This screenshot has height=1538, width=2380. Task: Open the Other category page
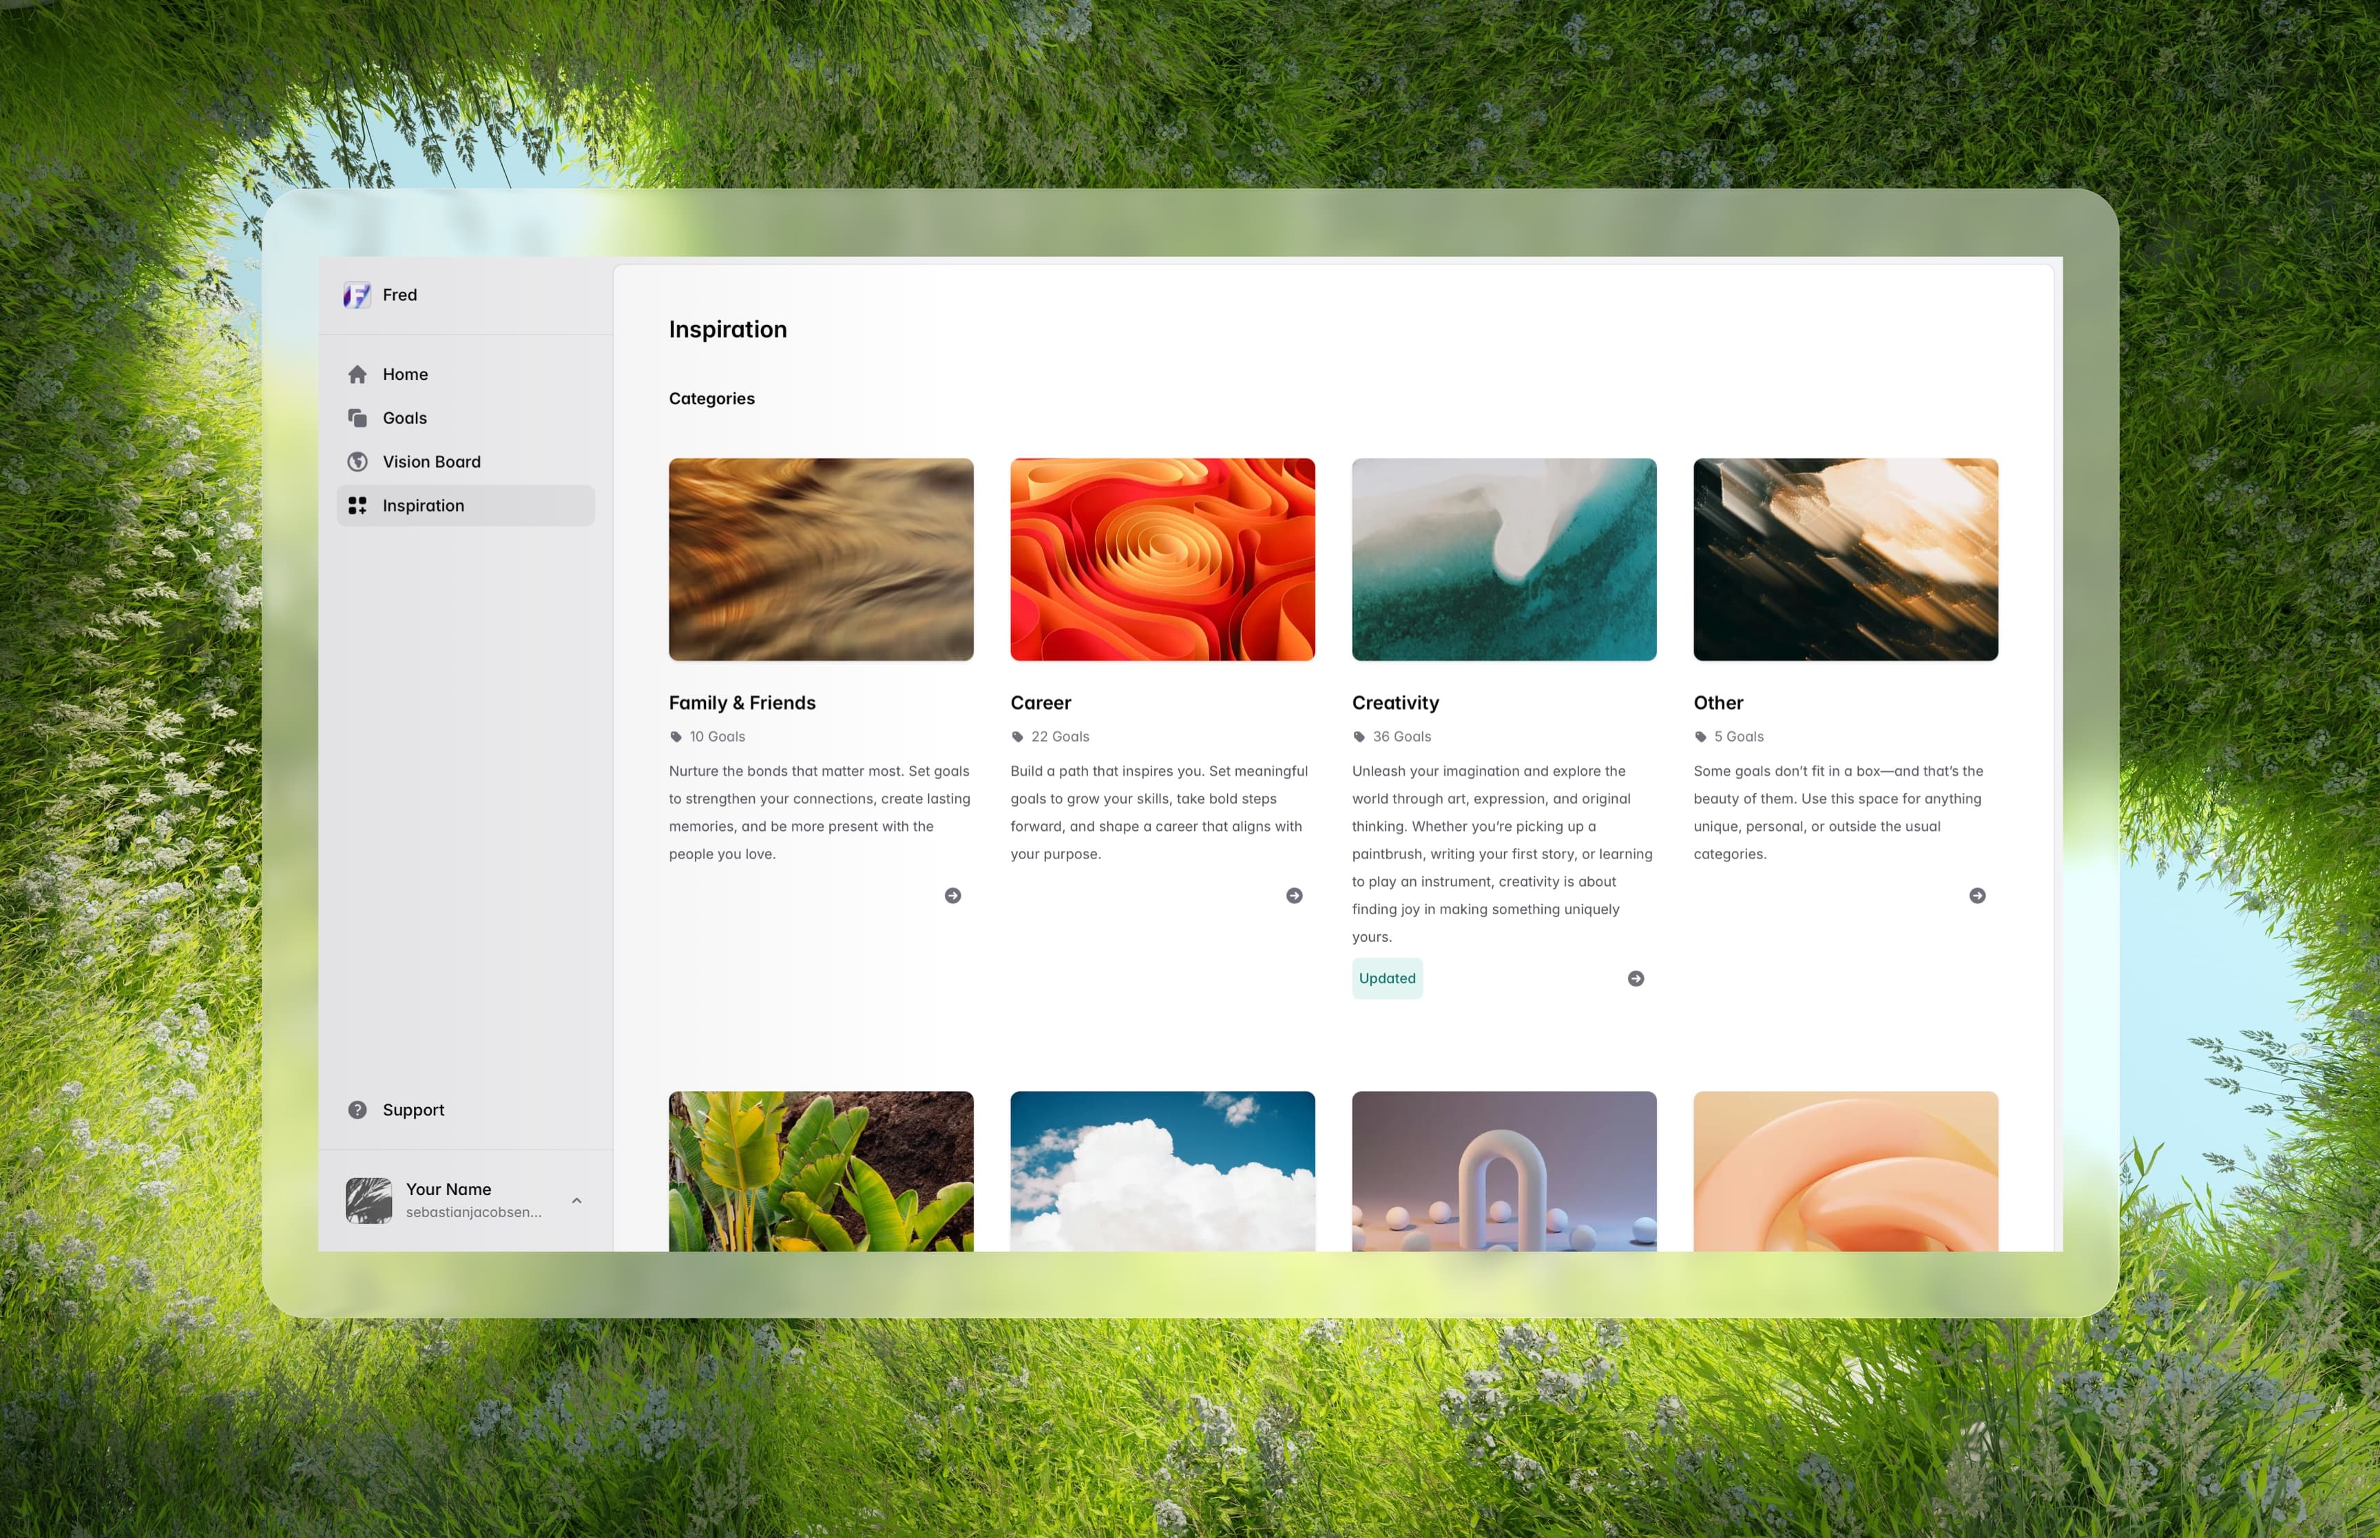(1718, 702)
